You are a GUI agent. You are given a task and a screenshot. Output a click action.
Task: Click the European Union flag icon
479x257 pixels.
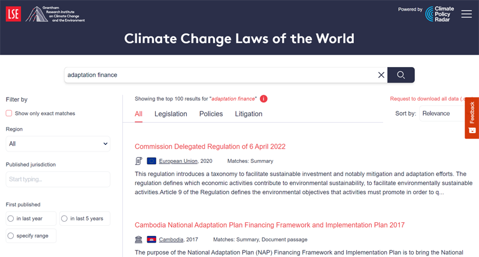click(151, 161)
